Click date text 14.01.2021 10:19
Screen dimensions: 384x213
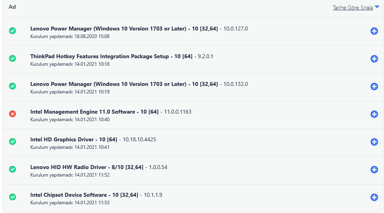(x=92, y=92)
